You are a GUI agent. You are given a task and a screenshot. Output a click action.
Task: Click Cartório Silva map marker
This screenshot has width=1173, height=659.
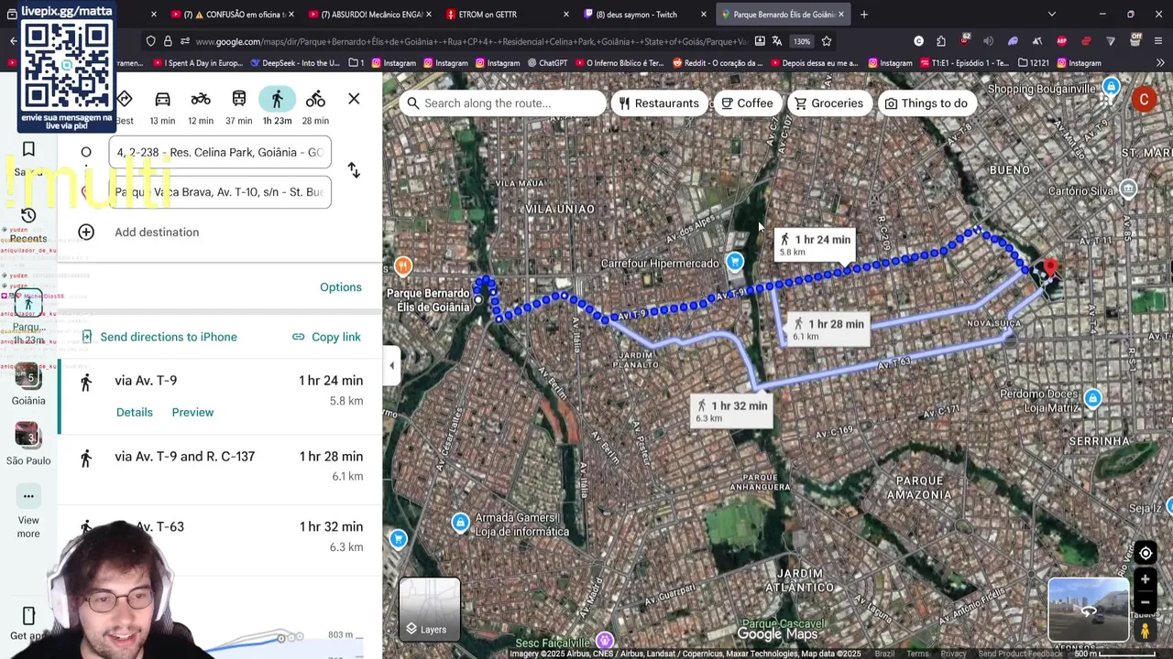[x=1128, y=189]
